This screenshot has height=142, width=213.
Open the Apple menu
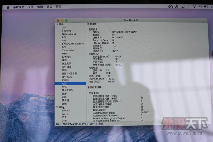click(8, 7)
